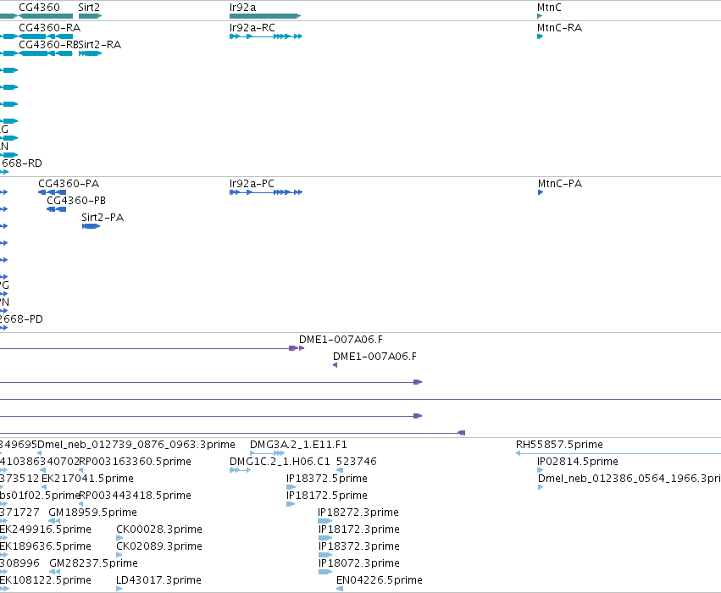Viewport: 721px width, 593px height.
Task: Select the MtnC-RA transcript label
Action: click(560, 28)
